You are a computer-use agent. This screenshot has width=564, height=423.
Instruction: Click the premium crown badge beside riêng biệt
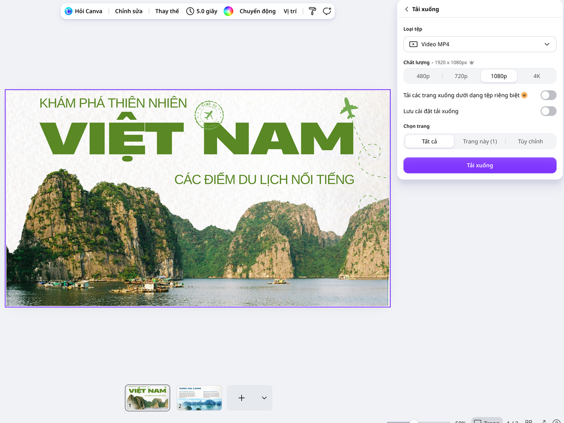pos(525,95)
